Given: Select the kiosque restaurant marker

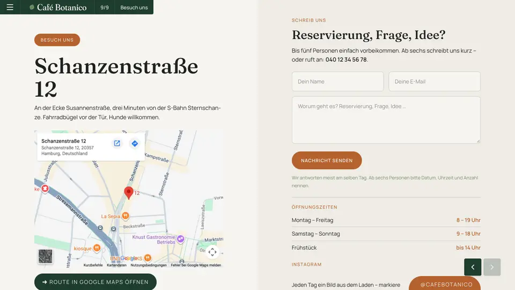Looking at the screenshot, I should (97, 248).
